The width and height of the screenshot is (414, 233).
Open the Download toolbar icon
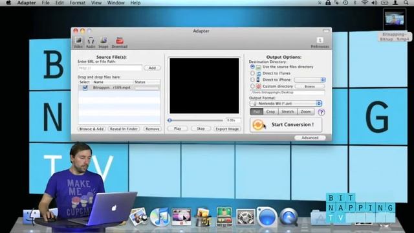(x=120, y=42)
